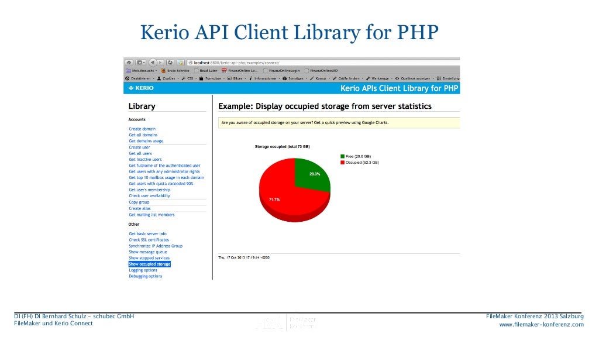Open the Informationen developer toolbar menu

point(265,78)
